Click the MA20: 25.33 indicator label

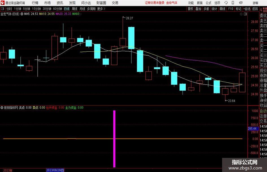click(x=63, y=14)
